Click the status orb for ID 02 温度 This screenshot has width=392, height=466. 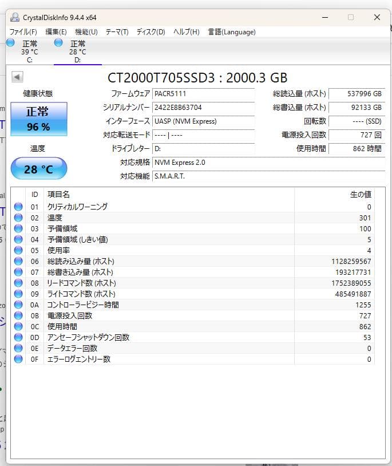(18, 218)
